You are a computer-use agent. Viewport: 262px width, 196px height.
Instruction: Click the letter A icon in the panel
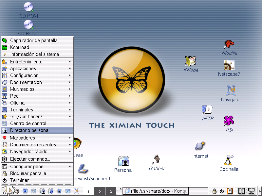pos(59,191)
